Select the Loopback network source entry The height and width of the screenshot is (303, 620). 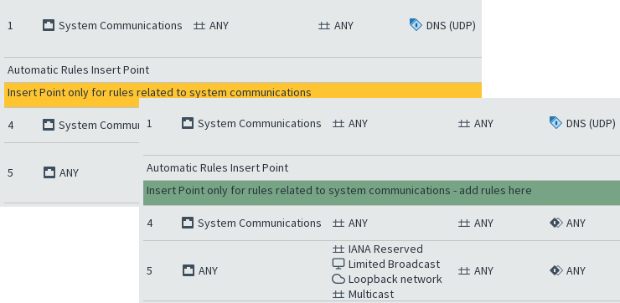coord(387,280)
